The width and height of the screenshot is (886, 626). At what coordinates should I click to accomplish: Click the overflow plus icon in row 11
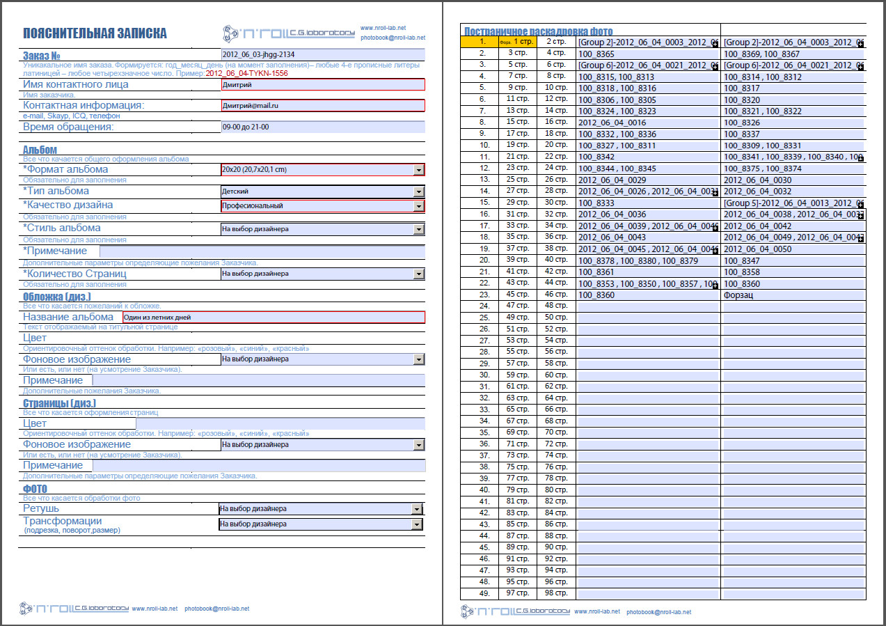pyautogui.click(x=861, y=159)
